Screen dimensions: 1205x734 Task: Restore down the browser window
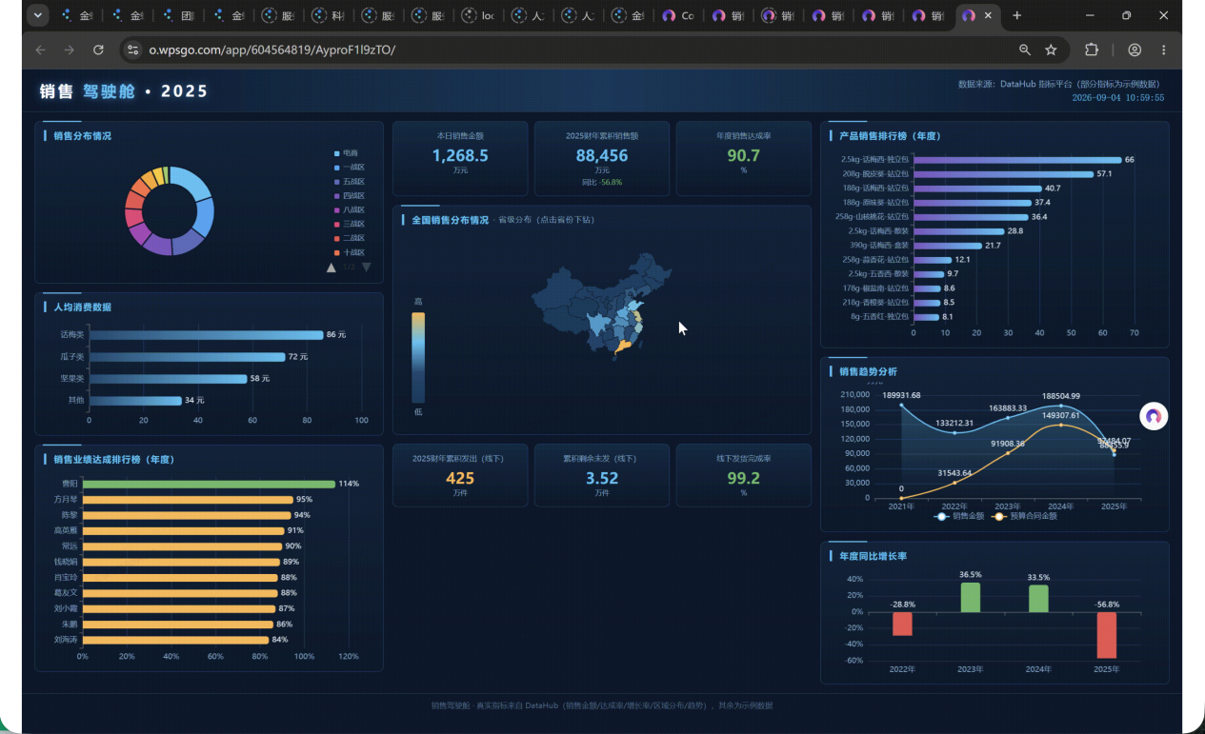(x=1127, y=15)
